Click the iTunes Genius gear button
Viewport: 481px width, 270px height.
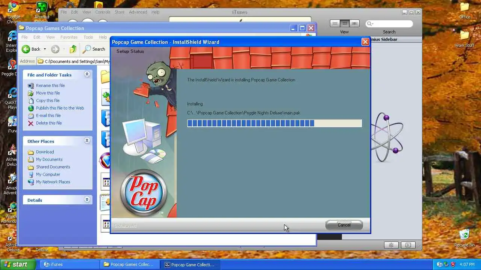tap(391, 245)
